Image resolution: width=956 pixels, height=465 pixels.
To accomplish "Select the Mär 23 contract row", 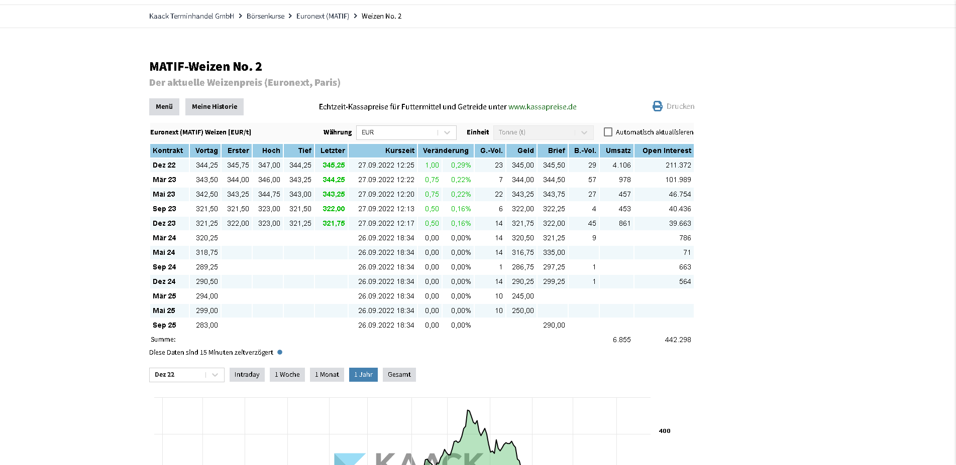I will coord(164,180).
